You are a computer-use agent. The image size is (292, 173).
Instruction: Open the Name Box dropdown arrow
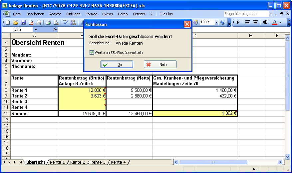click(36, 30)
